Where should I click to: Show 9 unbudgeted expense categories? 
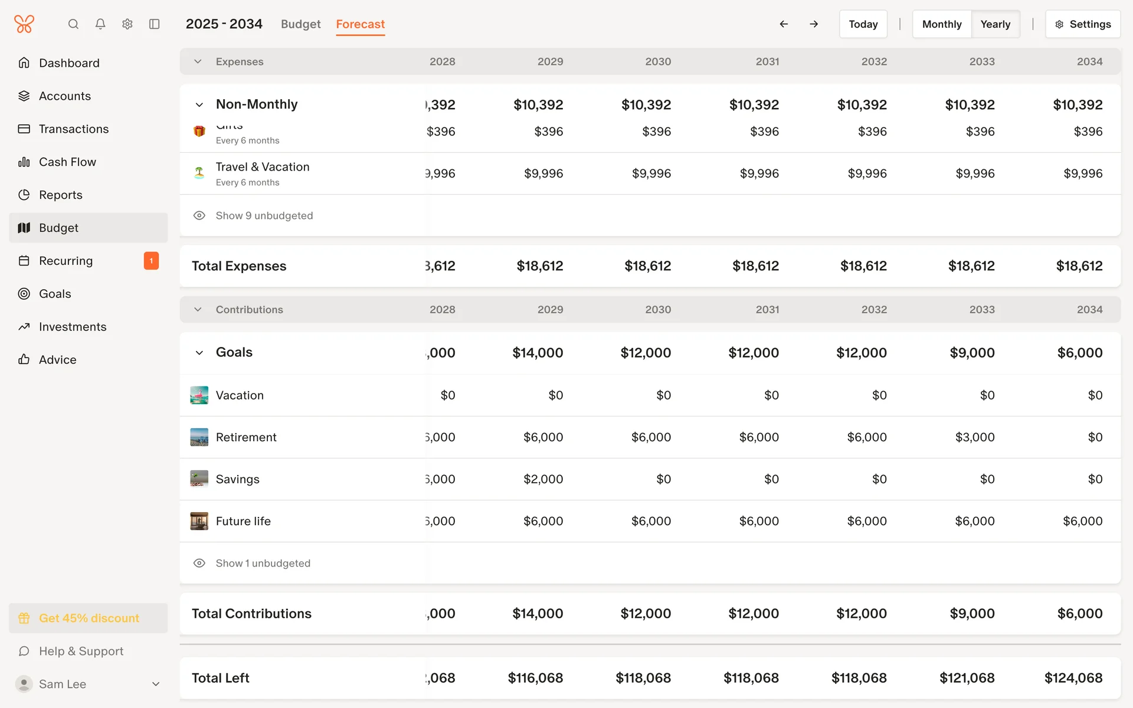point(264,216)
